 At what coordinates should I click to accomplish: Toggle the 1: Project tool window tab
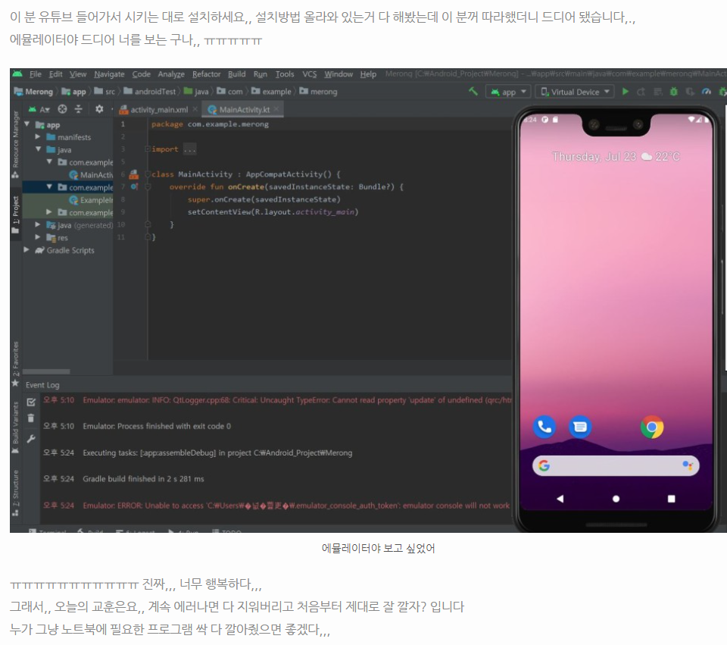point(15,214)
